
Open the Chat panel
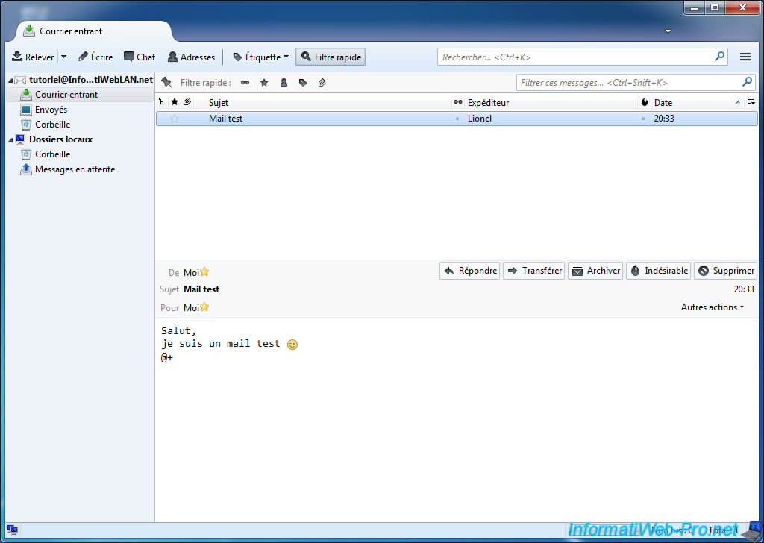(x=140, y=57)
